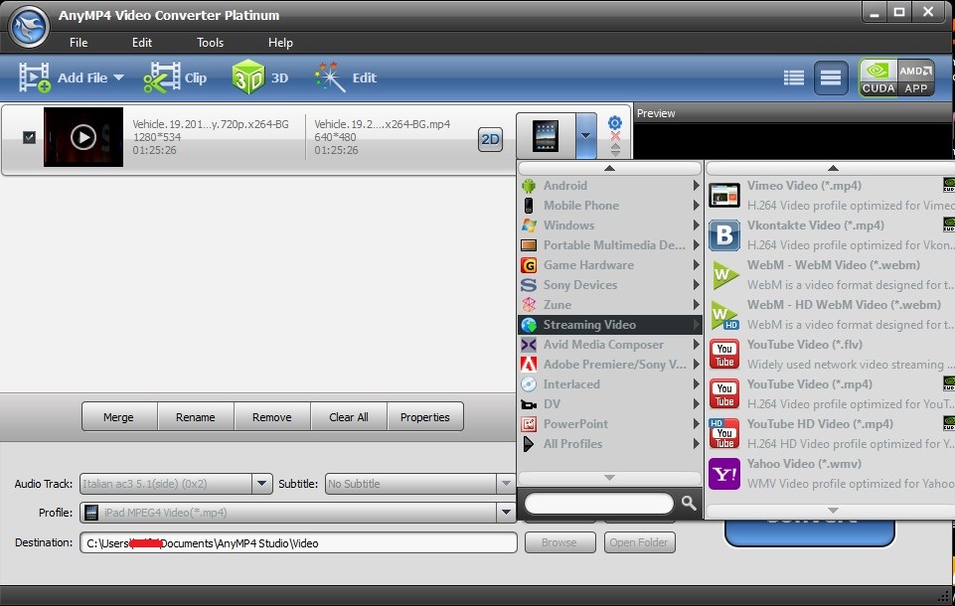The width and height of the screenshot is (955, 606).
Task: Open the Edit magic wand tool
Action: pos(346,77)
